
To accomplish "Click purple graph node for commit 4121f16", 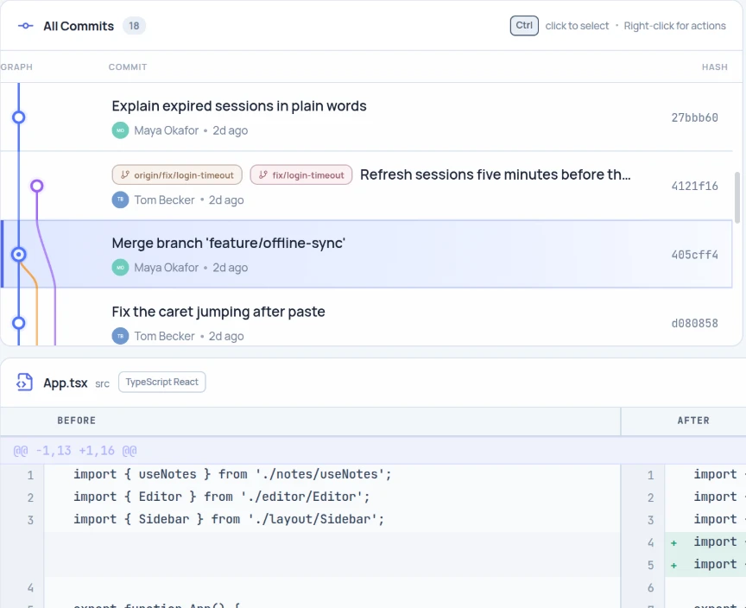I will tap(36, 186).
